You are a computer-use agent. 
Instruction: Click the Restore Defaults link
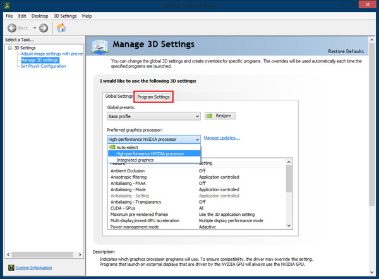tap(346, 51)
